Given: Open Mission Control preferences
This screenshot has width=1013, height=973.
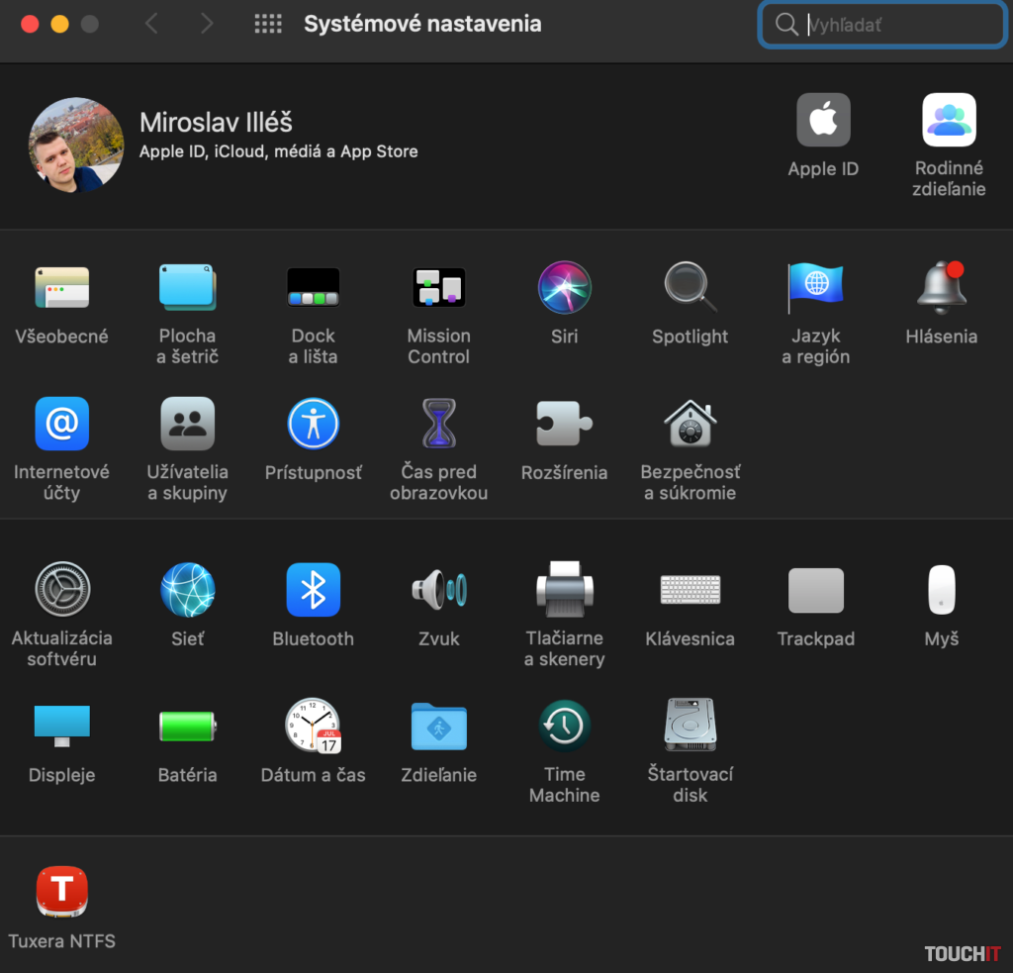Looking at the screenshot, I should (438, 287).
